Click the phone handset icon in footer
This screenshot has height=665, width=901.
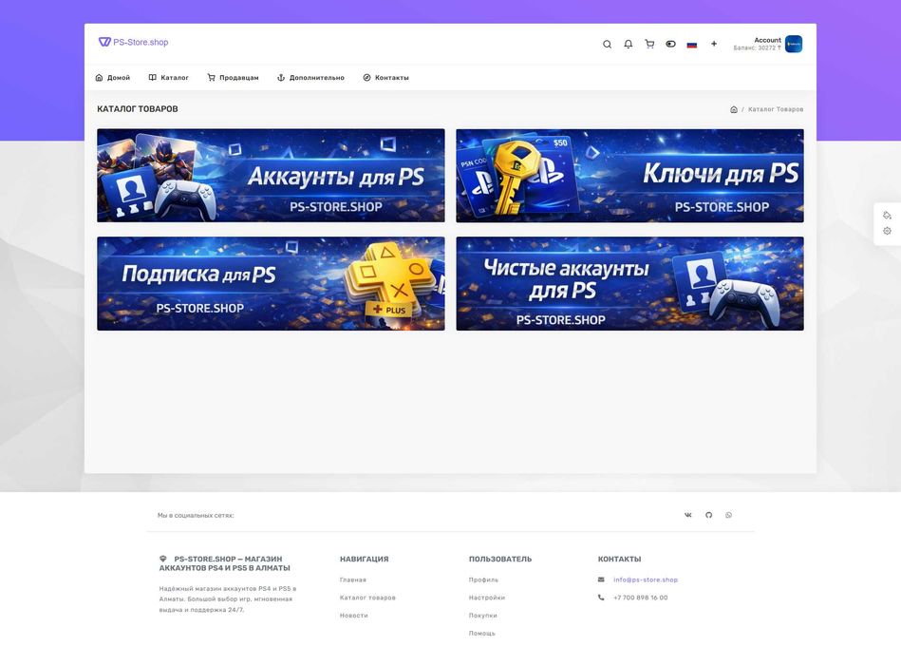click(601, 598)
